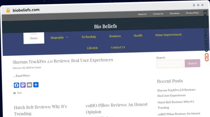
Task: Open About Us in the top bar
Action: click(x=142, y=14)
